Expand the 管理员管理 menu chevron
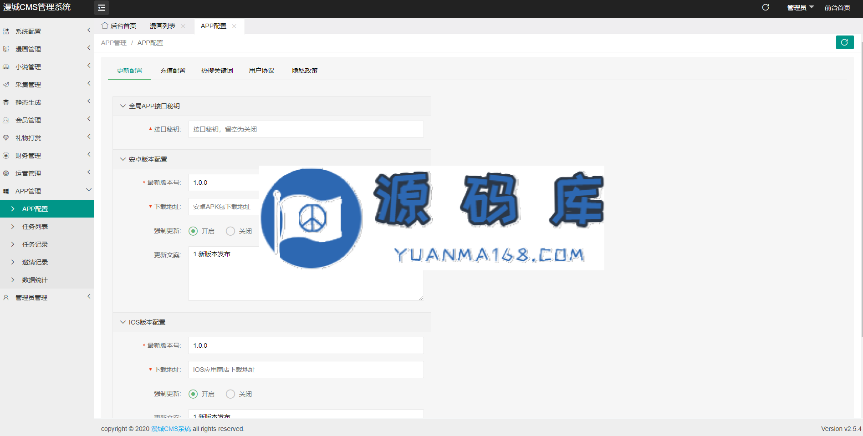The width and height of the screenshot is (863, 436). [x=89, y=296]
